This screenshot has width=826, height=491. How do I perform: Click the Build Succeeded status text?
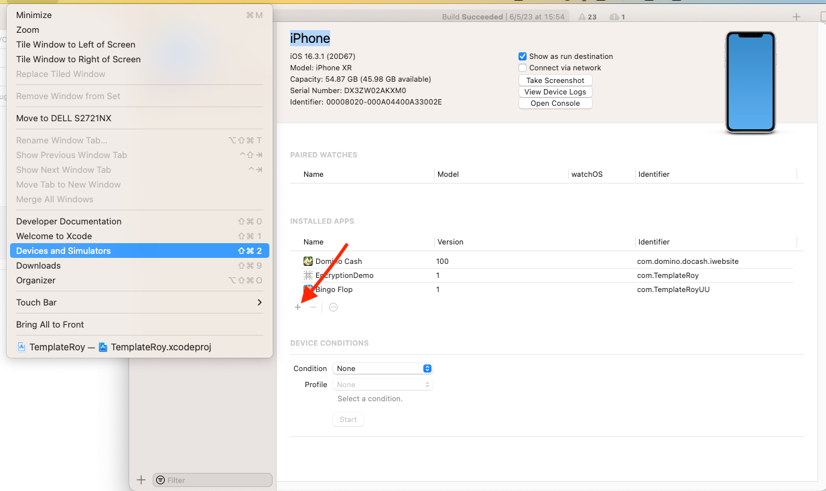(472, 17)
